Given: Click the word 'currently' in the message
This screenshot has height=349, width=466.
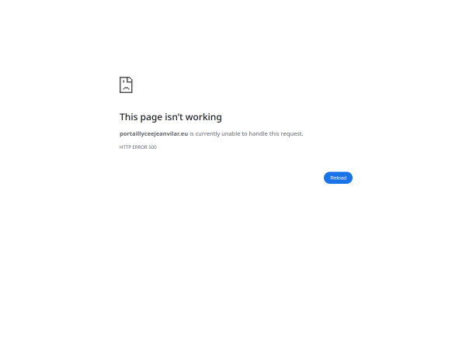Looking at the screenshot, I should (207, 134).
